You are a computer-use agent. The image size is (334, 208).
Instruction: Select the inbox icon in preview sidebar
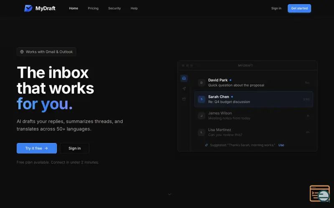point(184,78)
